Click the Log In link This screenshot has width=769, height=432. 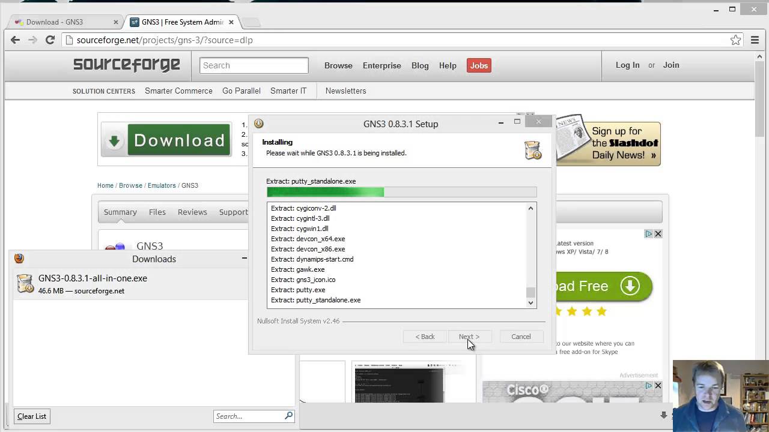627,65
